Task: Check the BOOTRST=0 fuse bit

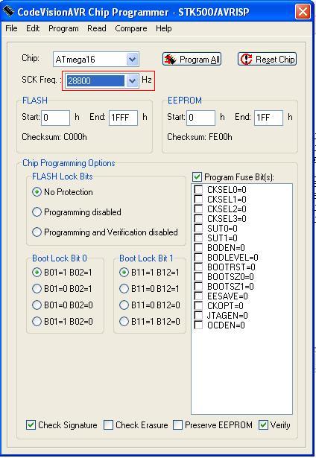Action: coord(198,267)
